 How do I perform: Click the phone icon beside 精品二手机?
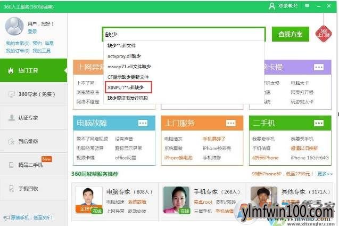(x=11, y=165)
